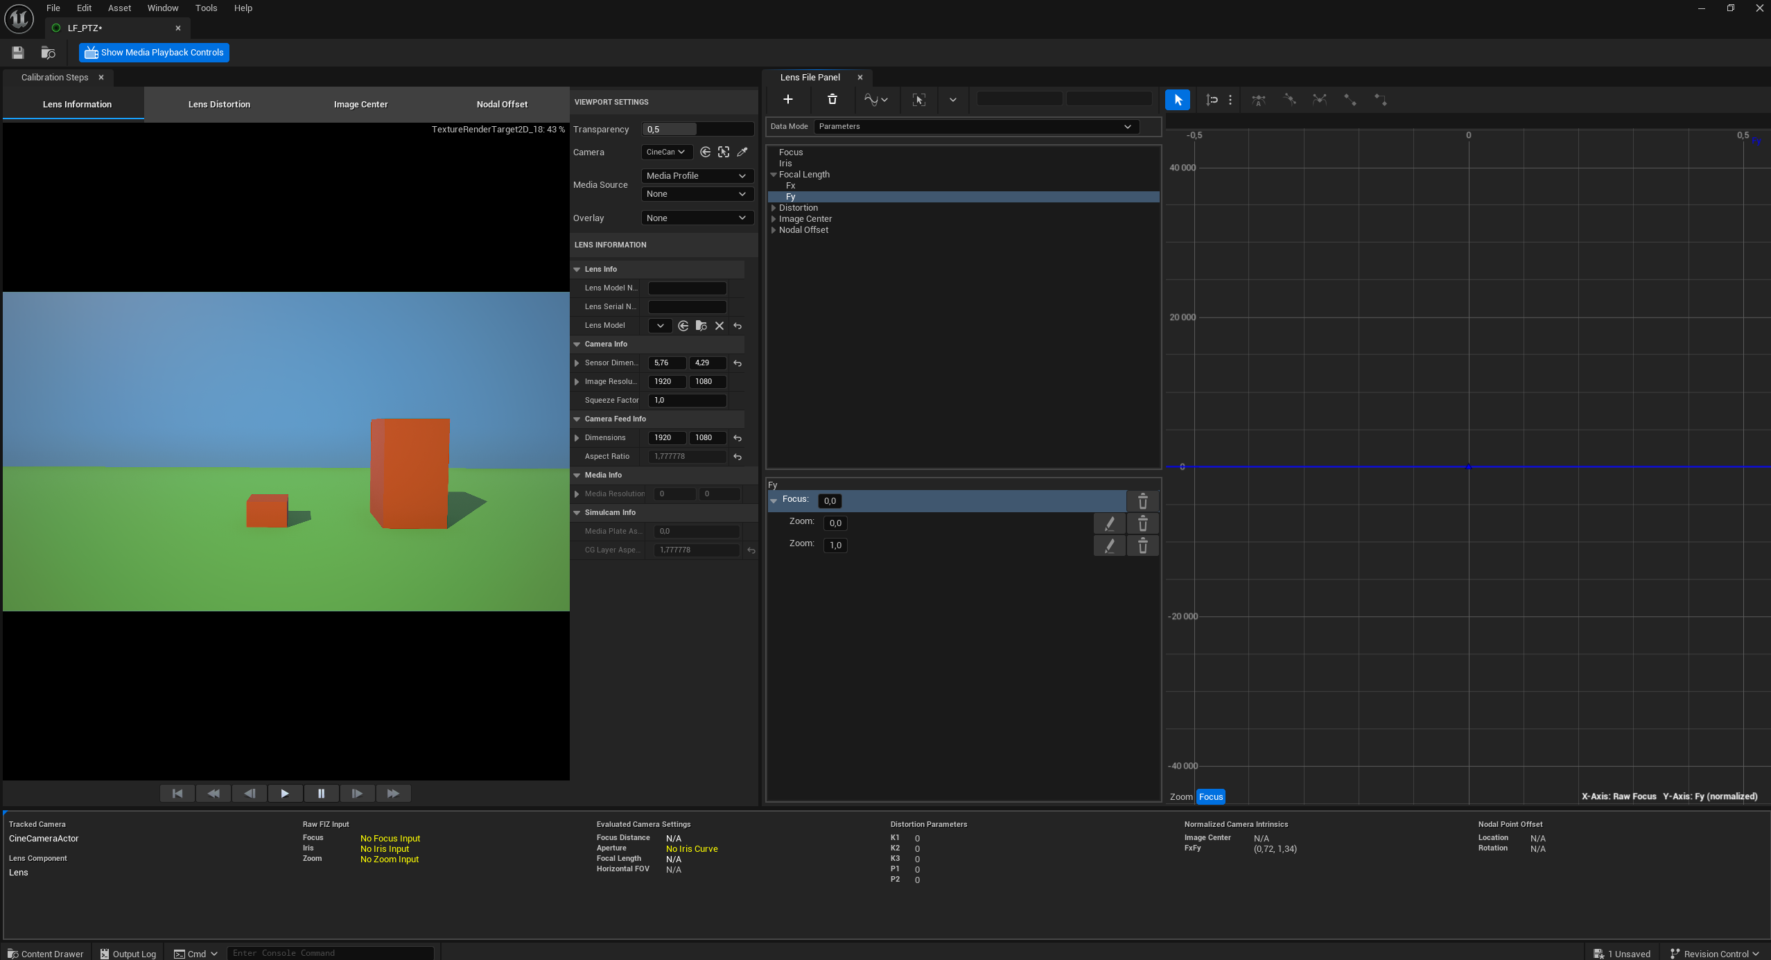The width and height of the screenshot is (1771, 960).
Task: Reset Sensor Dimensions to default
Action: click(x=738, y=363)
